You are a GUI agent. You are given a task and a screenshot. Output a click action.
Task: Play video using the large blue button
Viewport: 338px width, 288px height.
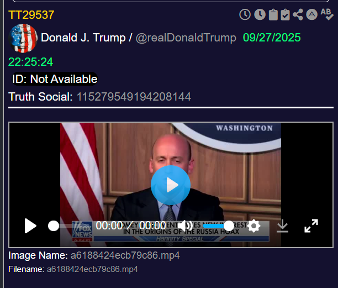click(x=171, y=185)
